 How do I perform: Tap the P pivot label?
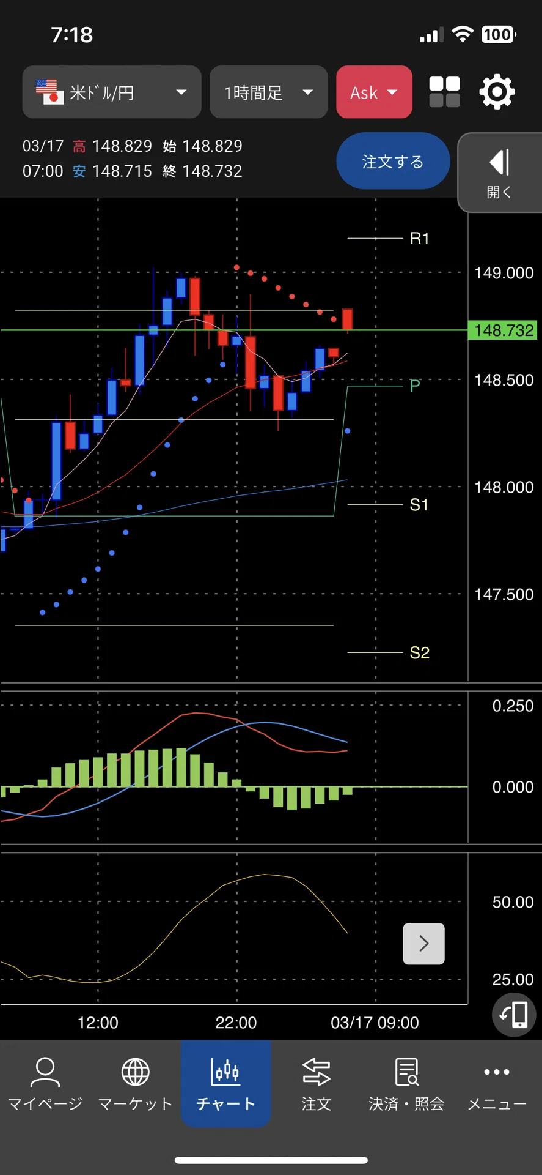pos(415,386)
